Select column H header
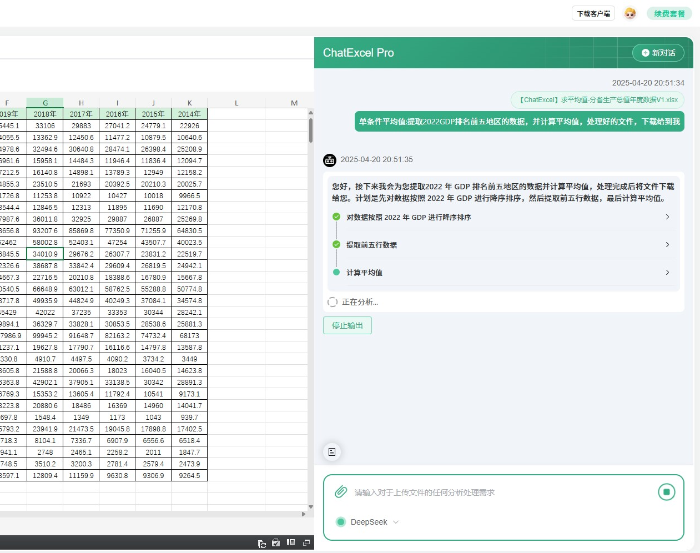This screenshot has height=553, width=700. click(81, 103)
